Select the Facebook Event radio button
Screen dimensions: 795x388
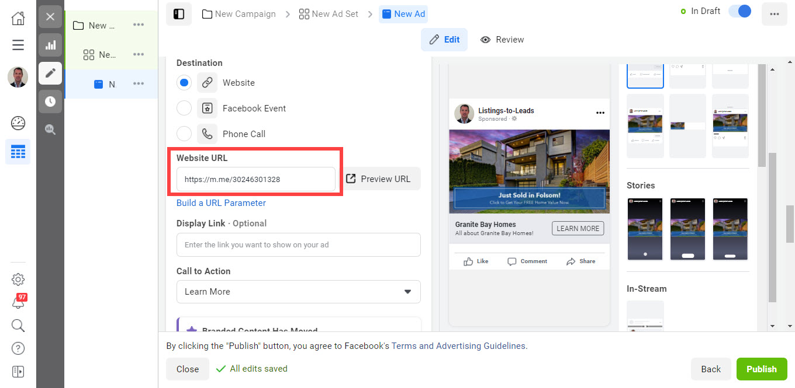click(x=184, y=109)
